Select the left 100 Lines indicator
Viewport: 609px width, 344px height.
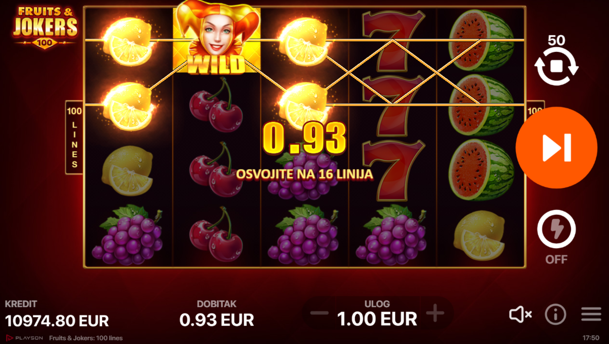click(74, 137)
